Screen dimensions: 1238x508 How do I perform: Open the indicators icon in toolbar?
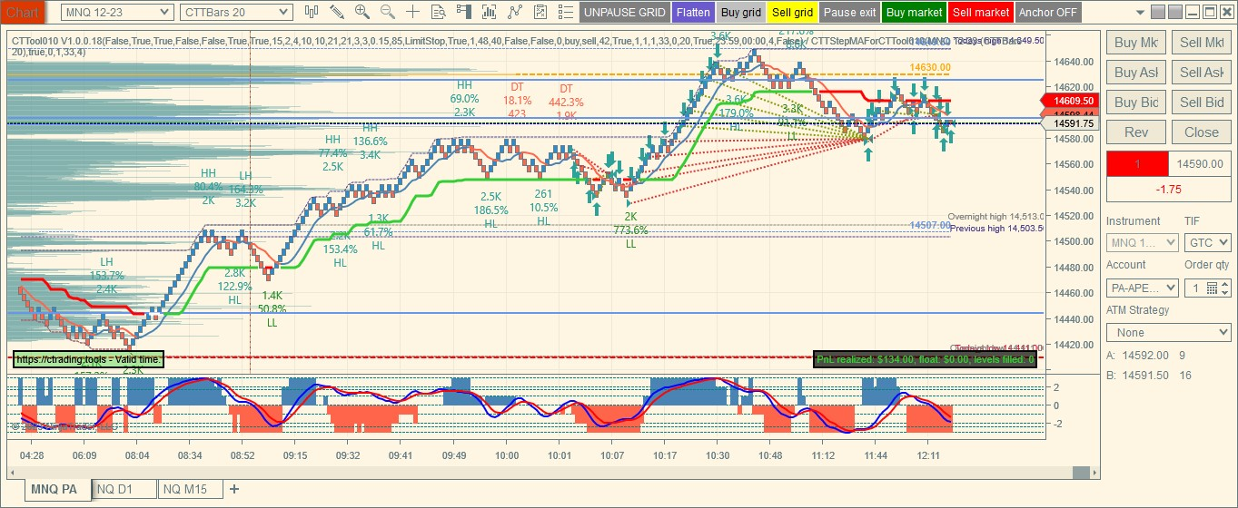(x=490, y=12)
